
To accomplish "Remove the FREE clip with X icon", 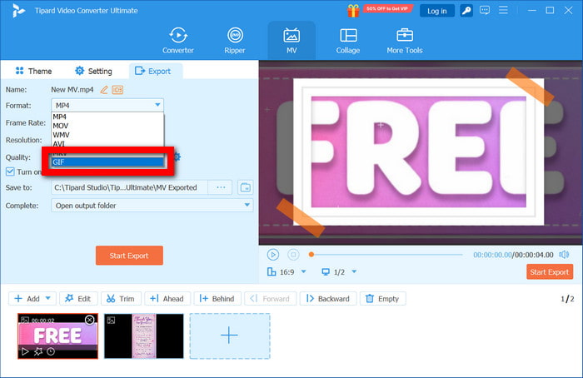I will [x=90, y=320].
